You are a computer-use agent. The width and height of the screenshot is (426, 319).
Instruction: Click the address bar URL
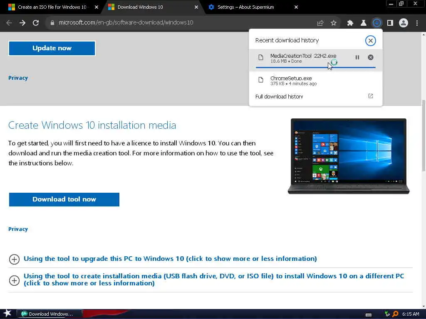click(126, 23)
